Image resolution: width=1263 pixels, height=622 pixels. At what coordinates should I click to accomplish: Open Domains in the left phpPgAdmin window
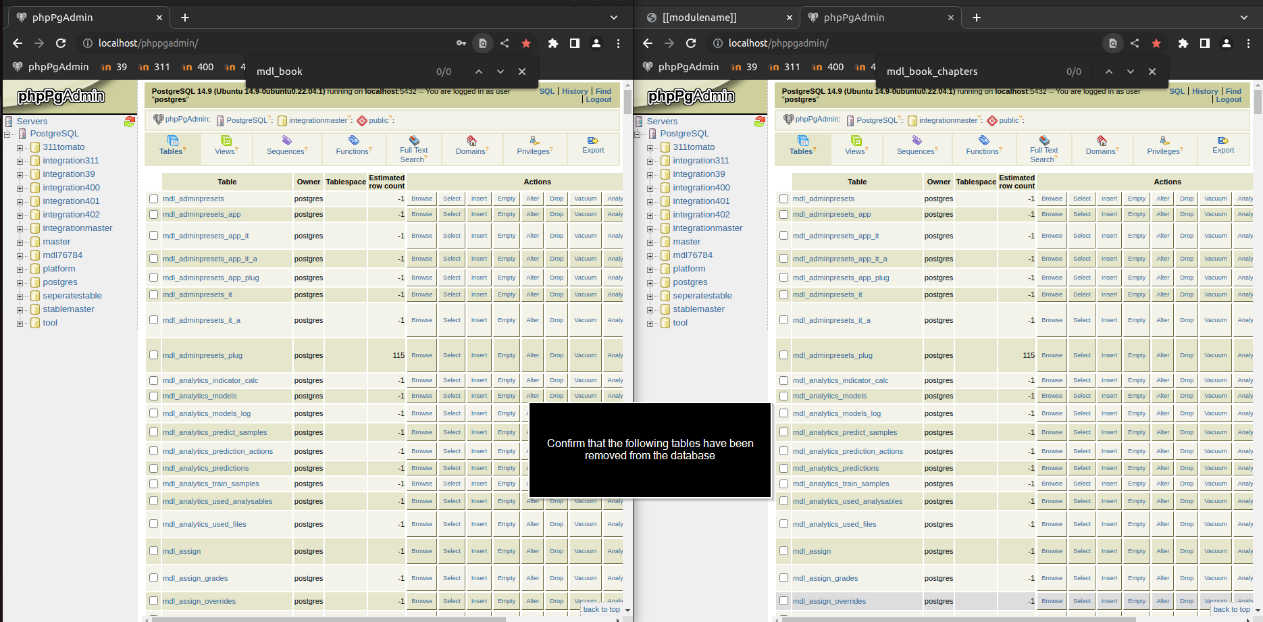click(471, 145)
